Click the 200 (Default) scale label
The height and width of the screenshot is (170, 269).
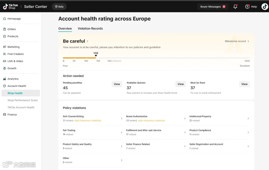coord(114,61)
